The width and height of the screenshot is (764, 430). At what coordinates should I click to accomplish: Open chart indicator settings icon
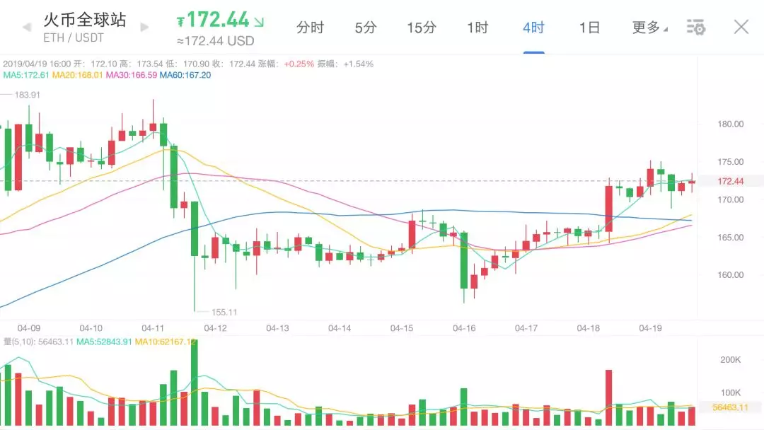point(696,28)
